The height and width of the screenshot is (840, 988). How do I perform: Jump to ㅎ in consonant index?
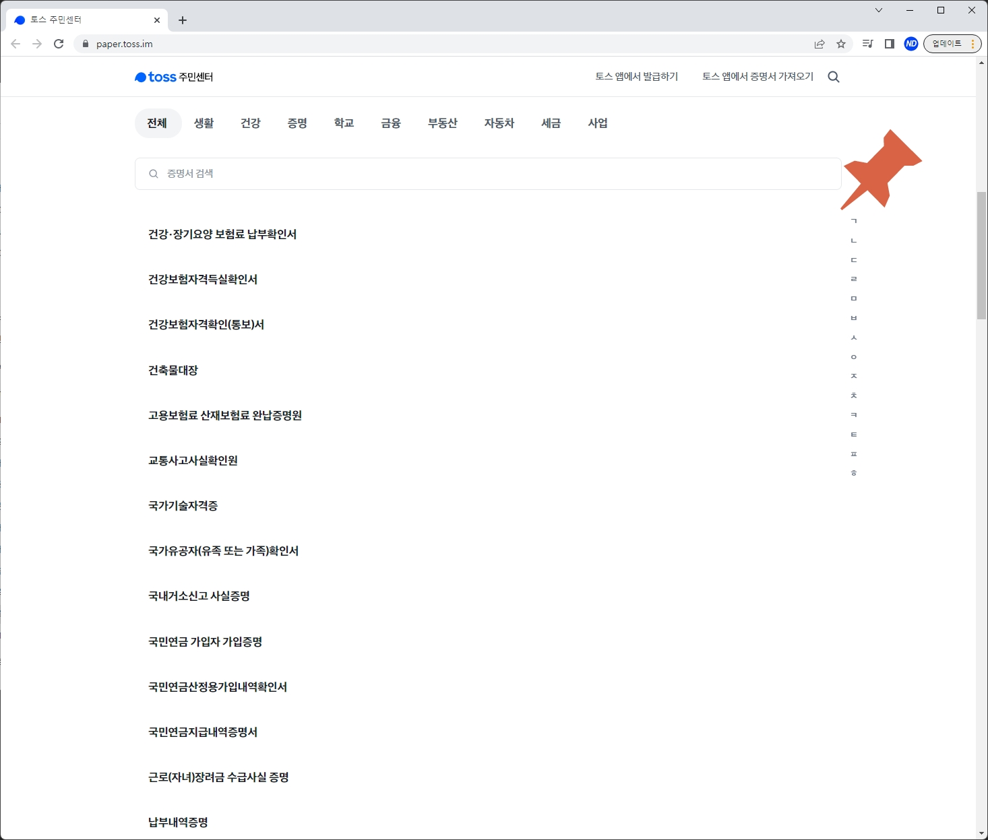click(854, 473)
